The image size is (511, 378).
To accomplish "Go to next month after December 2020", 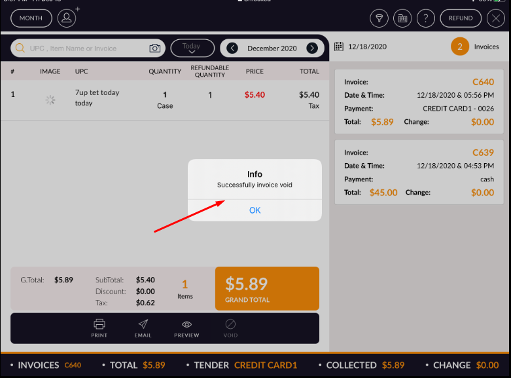I will (312, 48).
